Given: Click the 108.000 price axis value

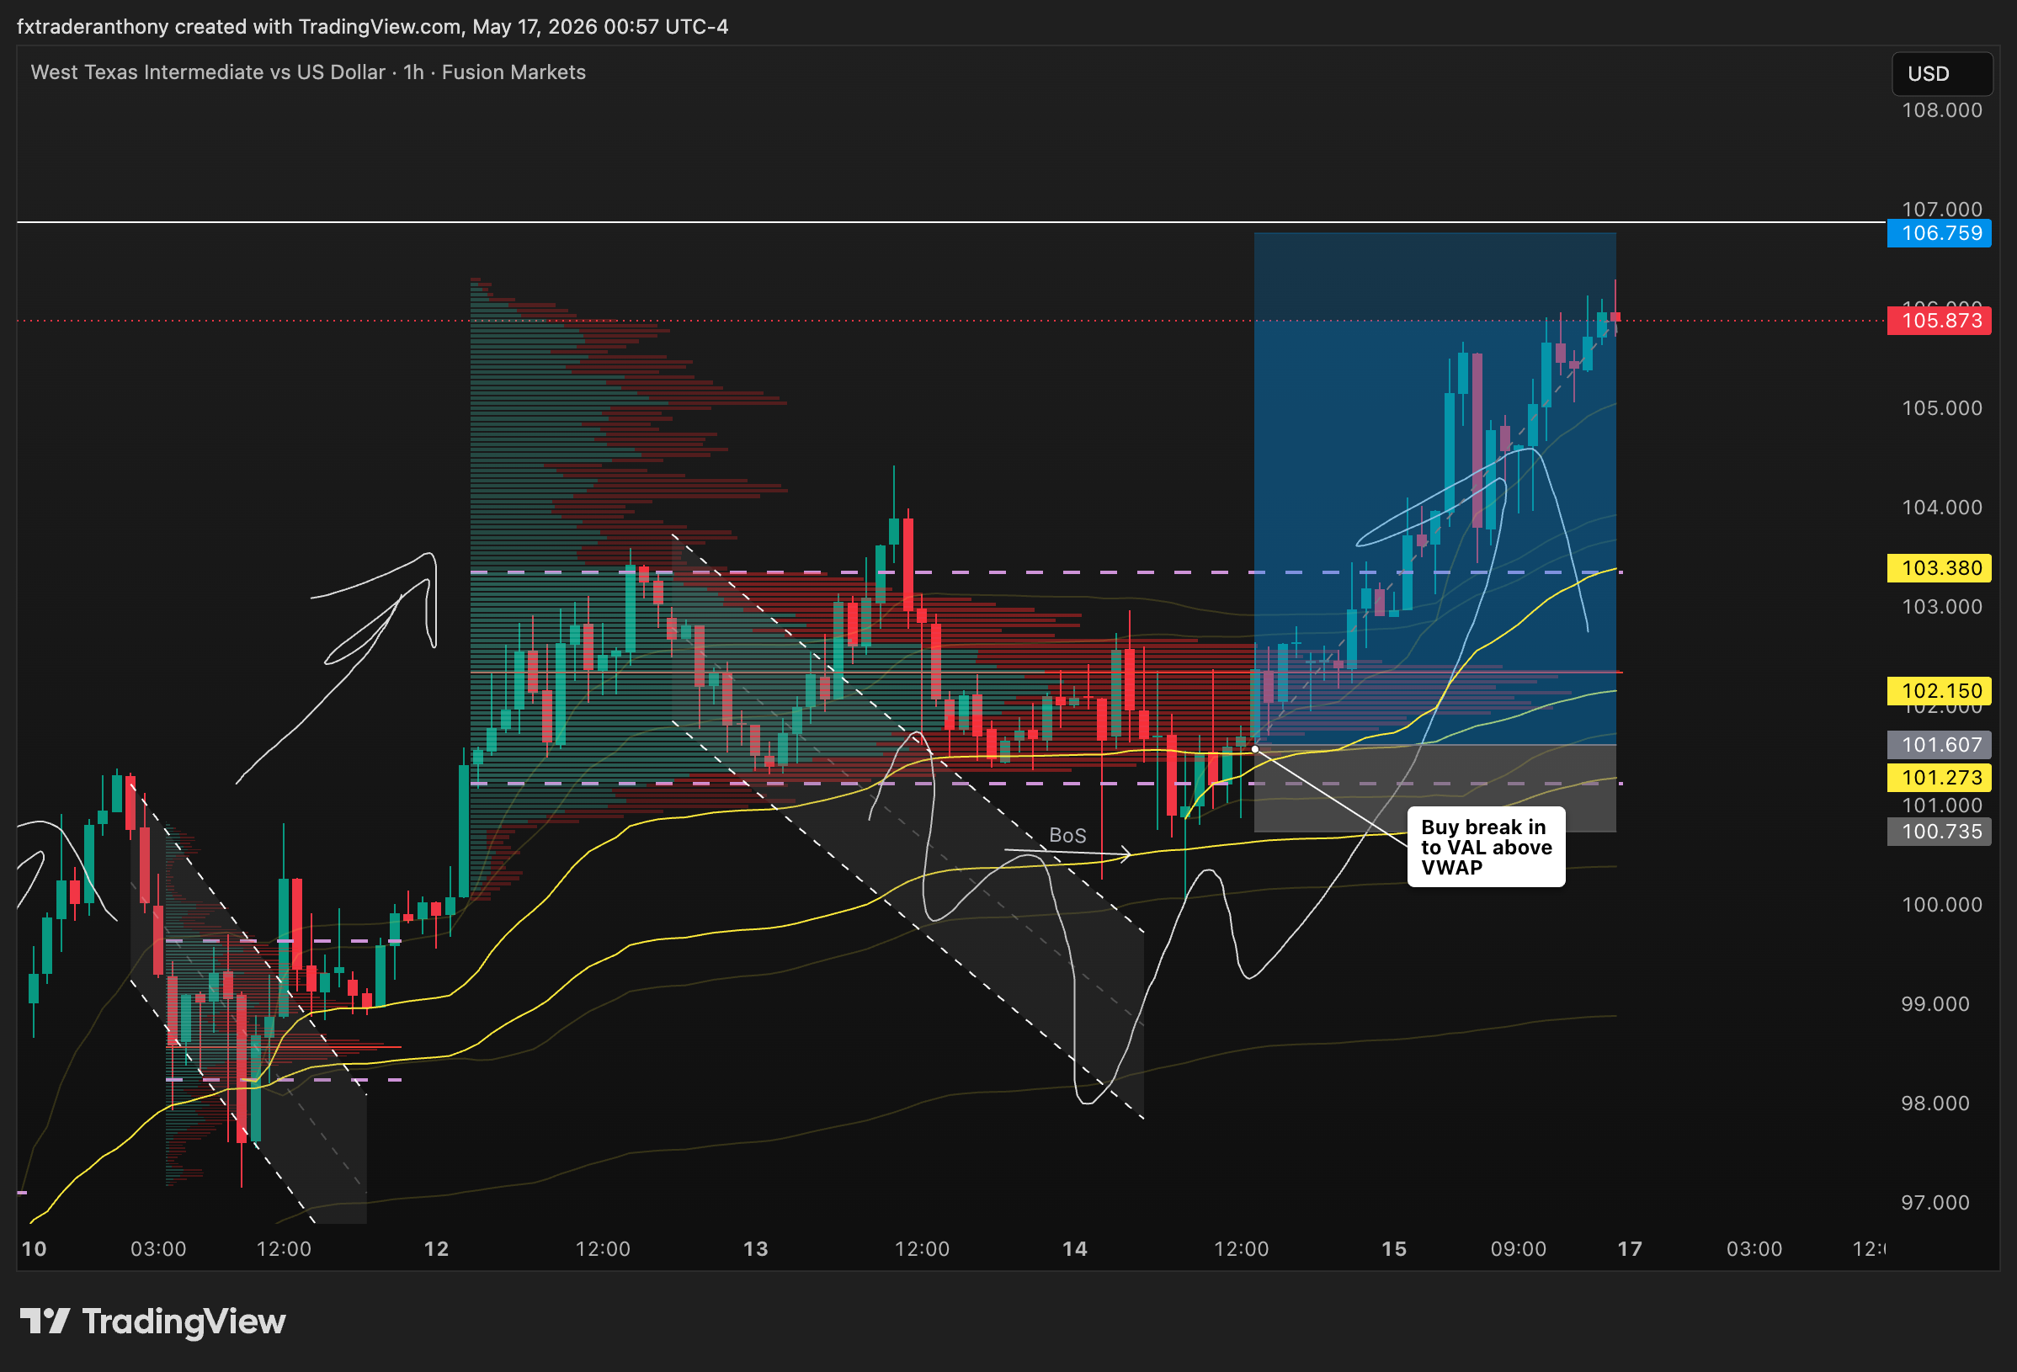Looking at the screenshot, I should tap(1941, 110).
